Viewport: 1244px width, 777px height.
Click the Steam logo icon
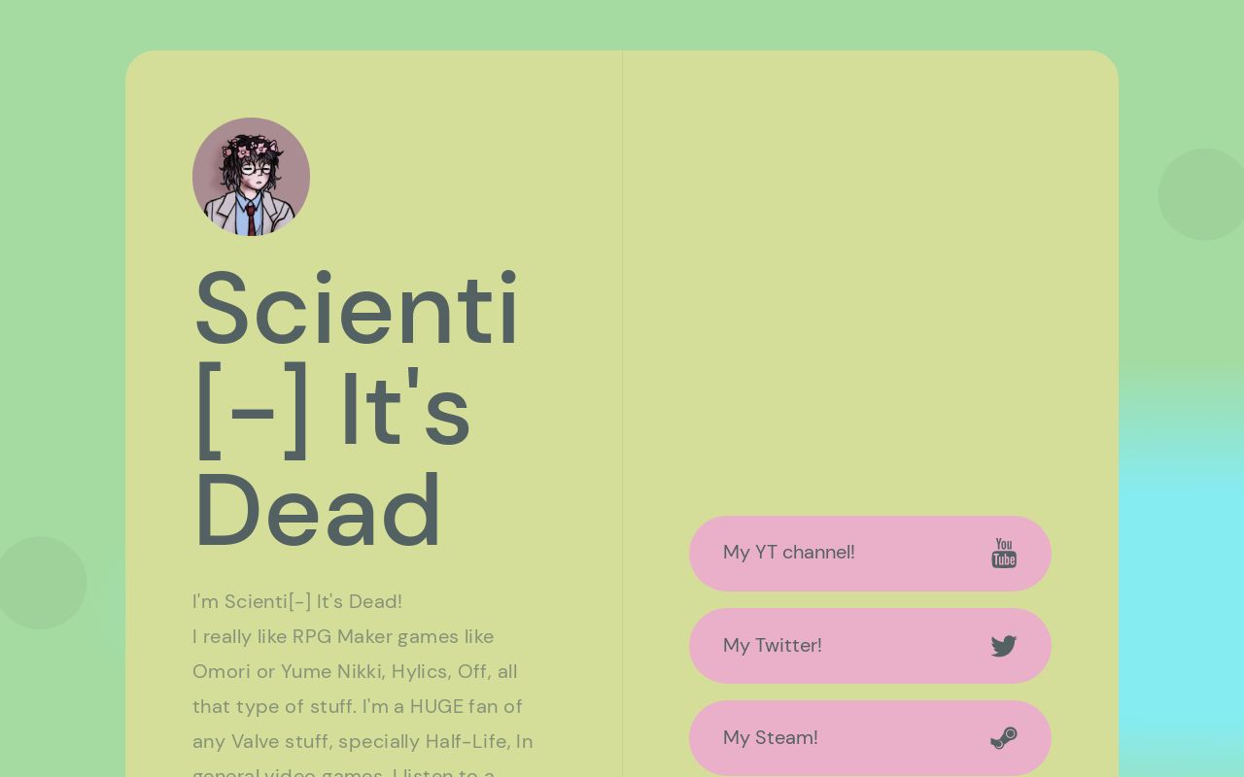pyautogui.click(x=1004, y=738)
